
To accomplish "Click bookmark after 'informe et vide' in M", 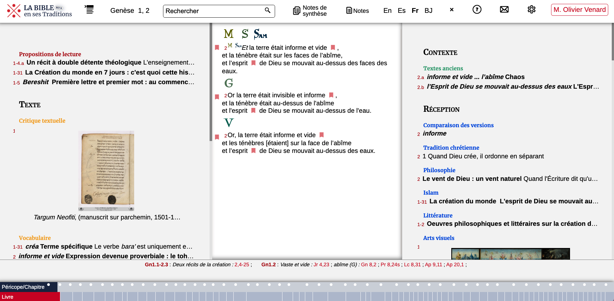I will [333, 48].
